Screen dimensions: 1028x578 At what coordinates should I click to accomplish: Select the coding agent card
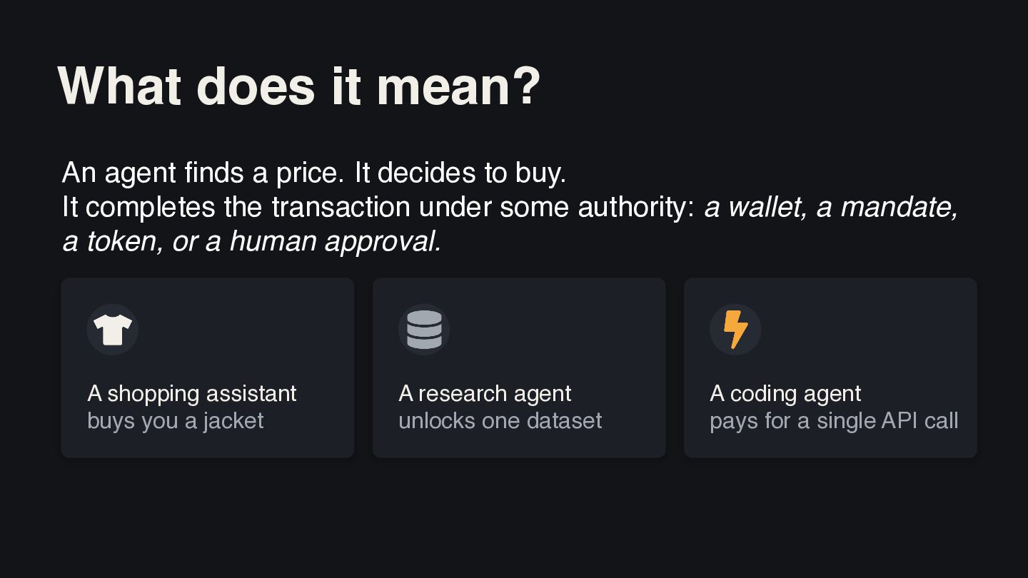830,367
